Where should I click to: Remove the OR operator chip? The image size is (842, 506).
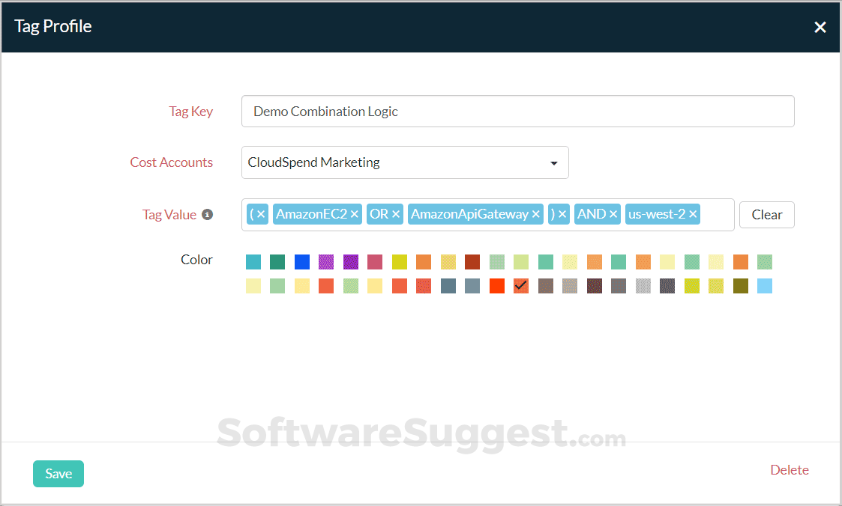[x=397, y=213]
